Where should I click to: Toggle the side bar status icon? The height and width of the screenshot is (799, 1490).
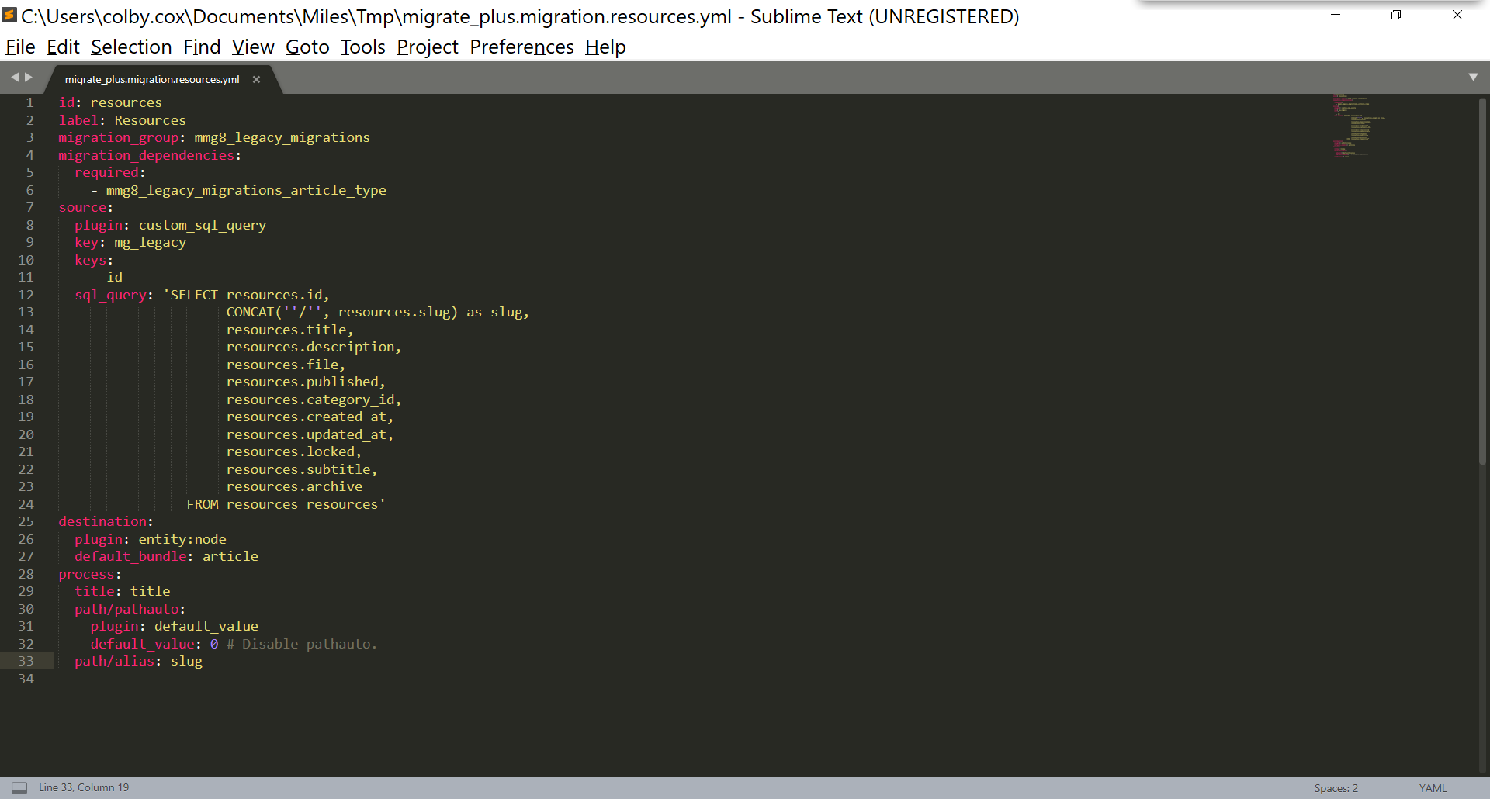pos(19,787)
